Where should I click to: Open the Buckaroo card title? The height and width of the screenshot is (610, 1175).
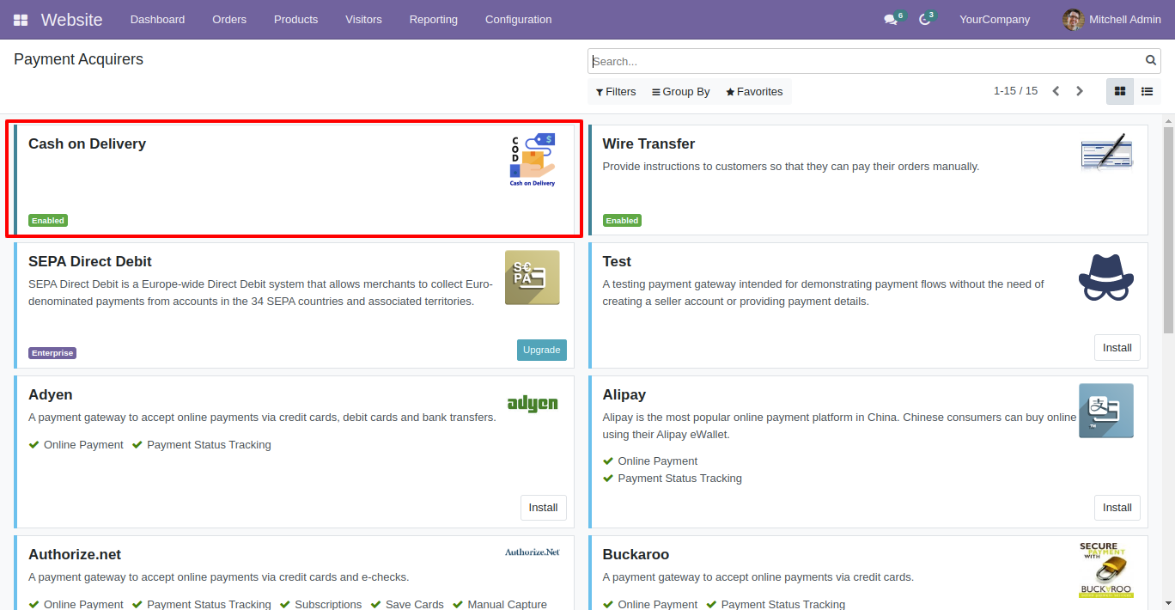click(x=636, y=554)
